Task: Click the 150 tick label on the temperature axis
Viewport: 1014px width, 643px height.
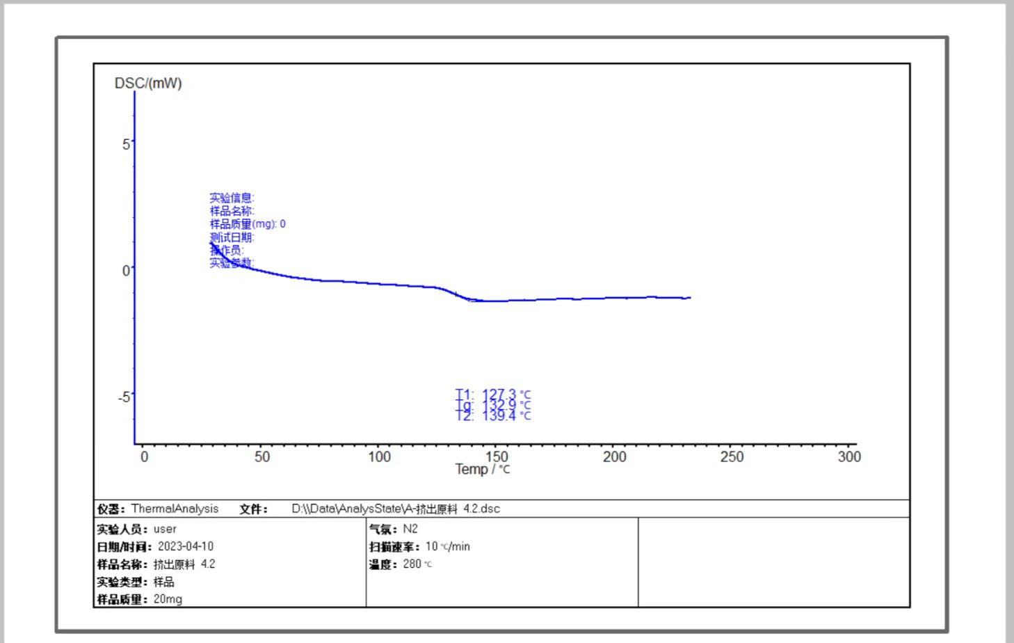Action: (497, 457)
